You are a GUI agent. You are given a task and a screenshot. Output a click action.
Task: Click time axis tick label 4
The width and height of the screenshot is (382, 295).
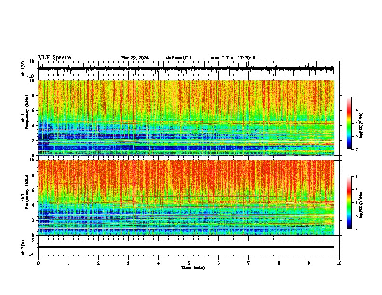[159, 263]
